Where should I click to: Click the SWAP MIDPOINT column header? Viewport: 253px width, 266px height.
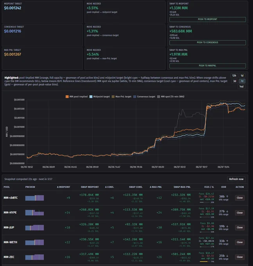(90, 187)
